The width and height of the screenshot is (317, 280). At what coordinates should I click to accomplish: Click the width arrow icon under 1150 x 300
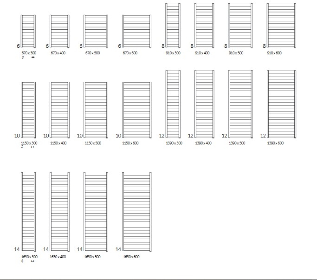(x=32, y=147)
